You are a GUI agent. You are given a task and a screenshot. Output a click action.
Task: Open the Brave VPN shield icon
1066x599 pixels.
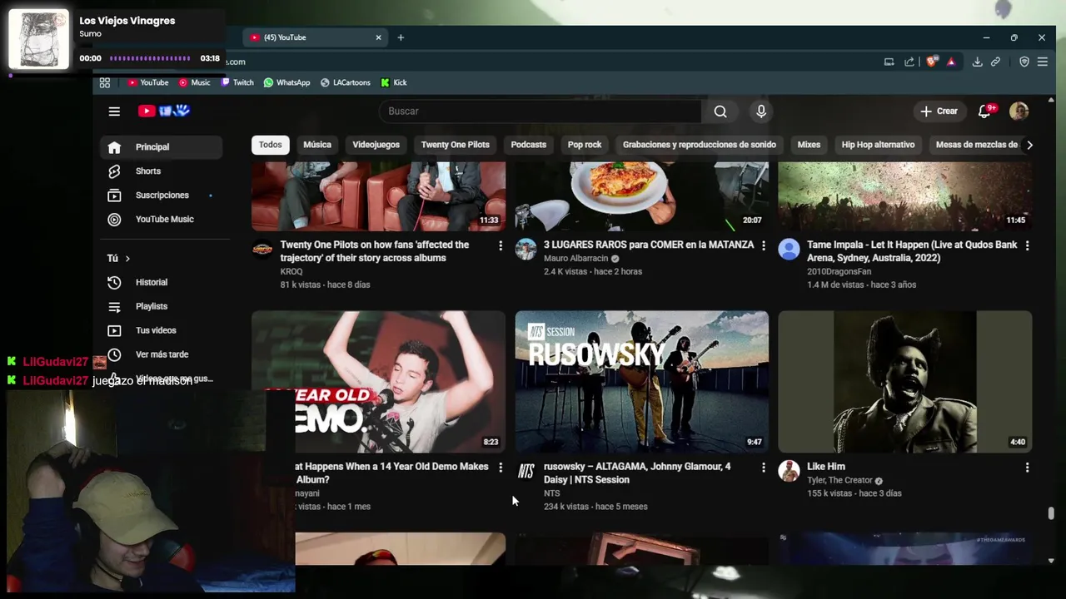1024,62
